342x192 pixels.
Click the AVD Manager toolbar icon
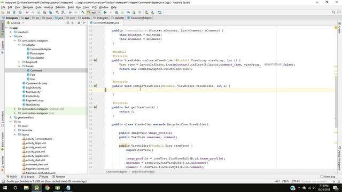click(146, 12)
